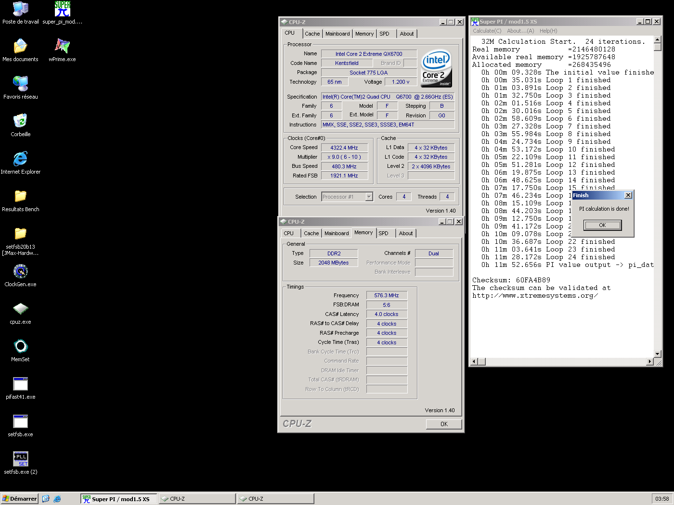This screenshot has height=505, width=674.
Task: Click Super PI horizontal scrollbar right arrow
Action: [x=650, y=362]
